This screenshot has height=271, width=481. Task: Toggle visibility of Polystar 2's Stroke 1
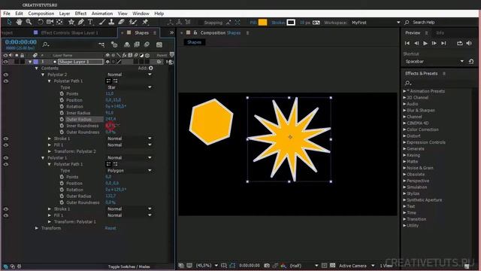5,139
